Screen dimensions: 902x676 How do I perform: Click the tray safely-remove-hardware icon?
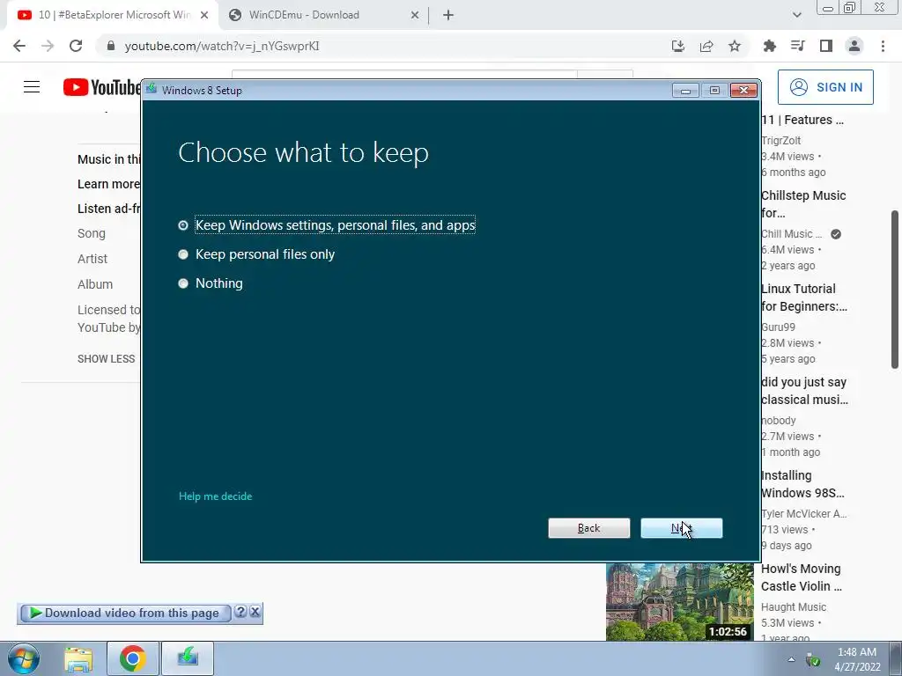tap(813, 660)
